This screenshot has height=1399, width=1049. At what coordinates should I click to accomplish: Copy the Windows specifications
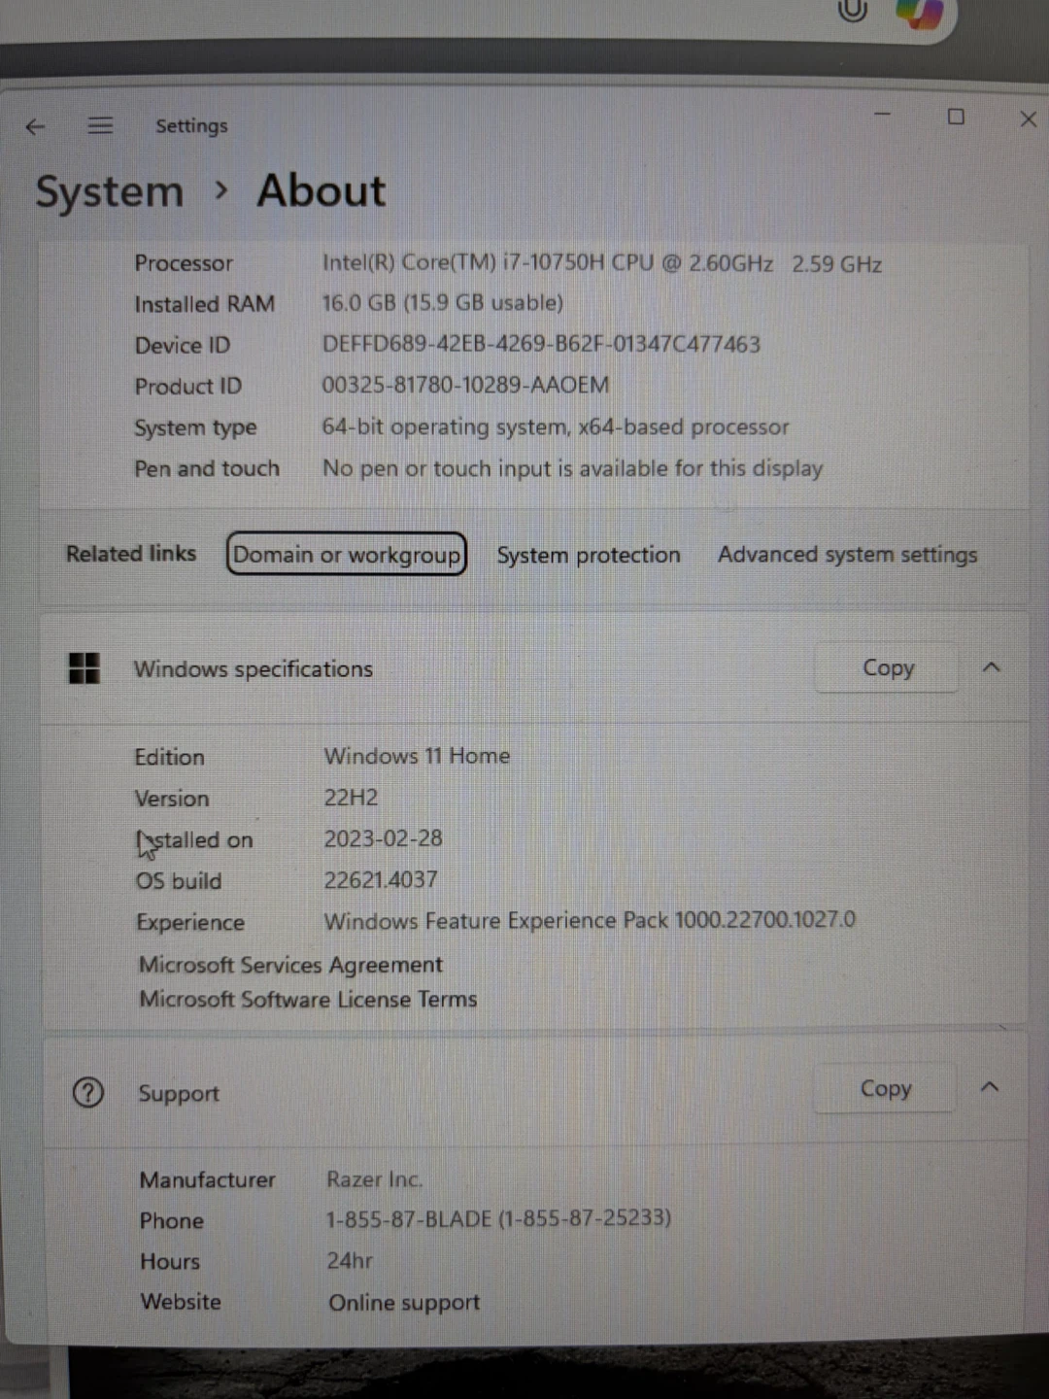point(888,668)
